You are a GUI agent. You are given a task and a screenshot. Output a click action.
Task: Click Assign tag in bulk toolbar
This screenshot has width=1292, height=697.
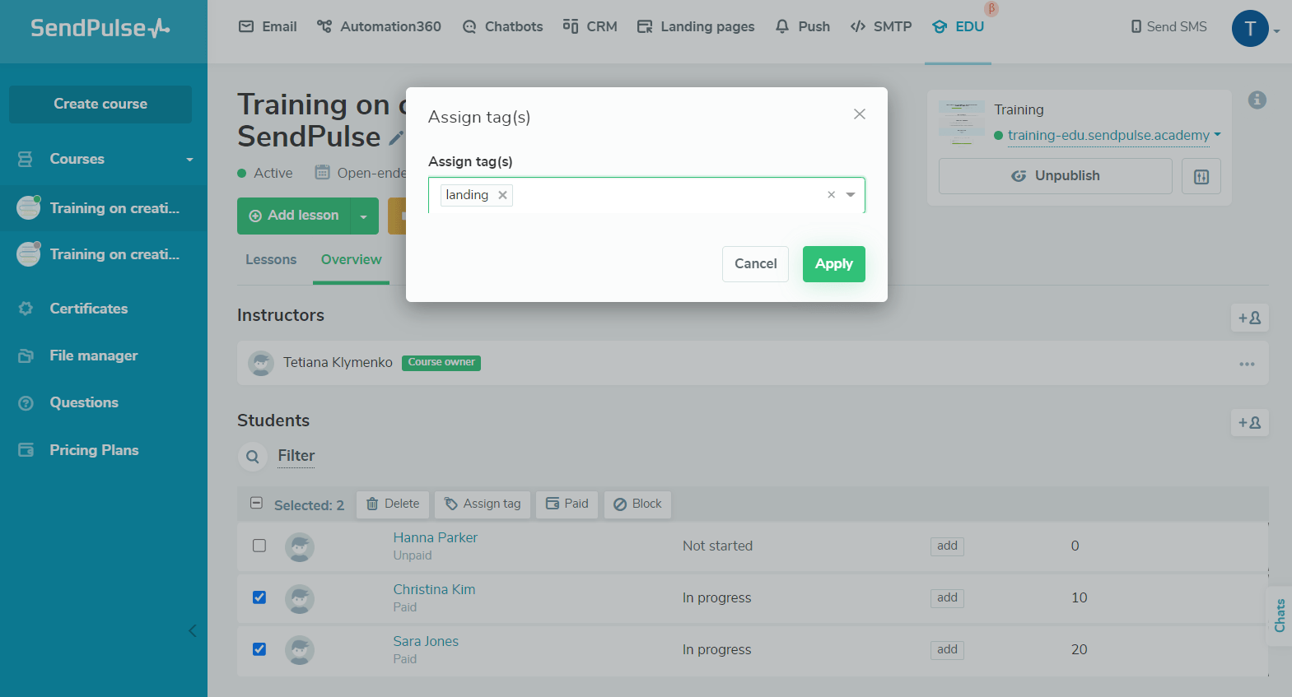point(483,504)
